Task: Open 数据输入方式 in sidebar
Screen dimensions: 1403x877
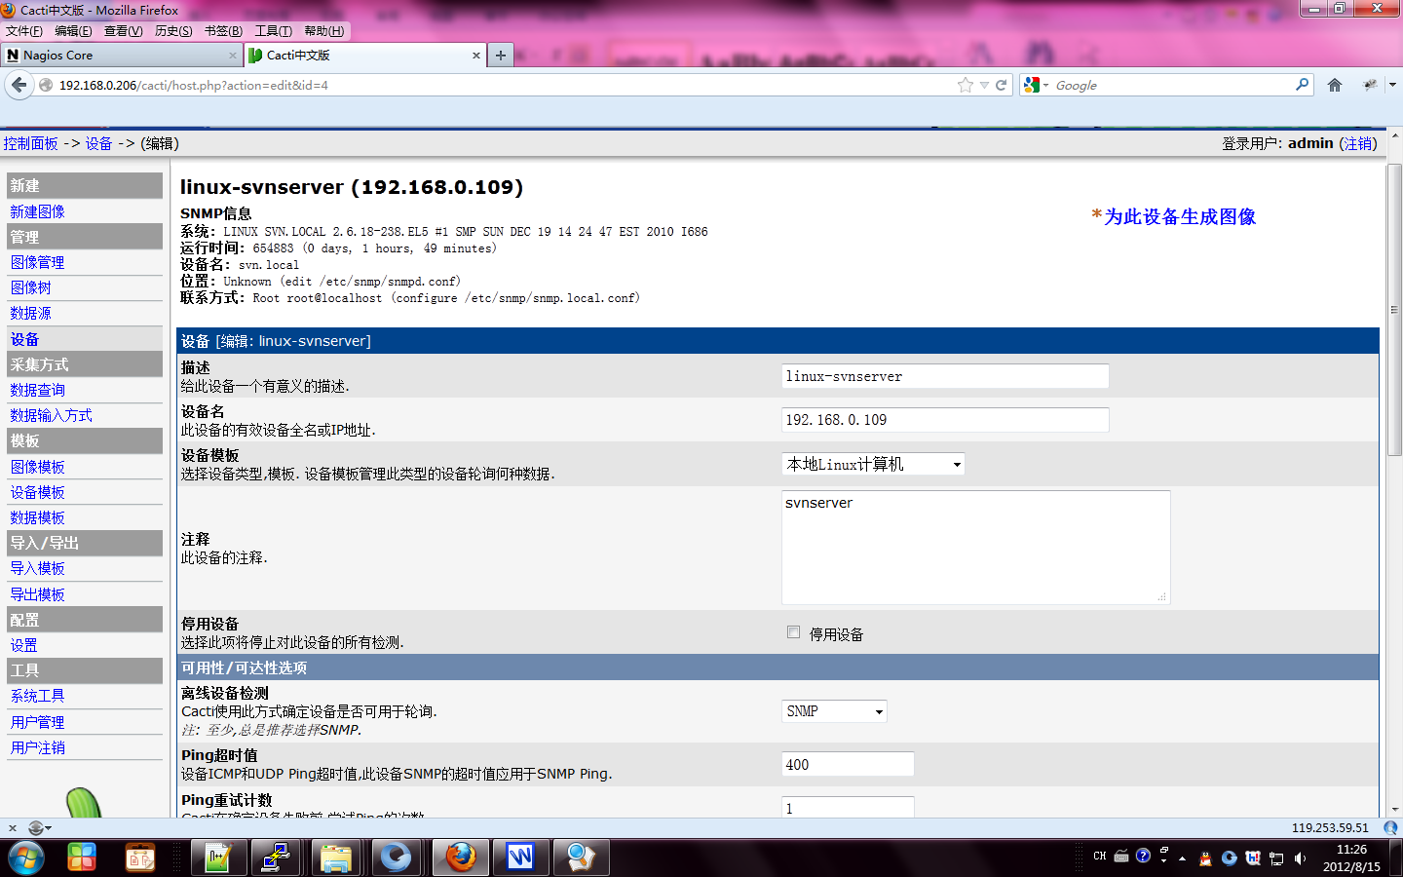Action: point(51,415)
